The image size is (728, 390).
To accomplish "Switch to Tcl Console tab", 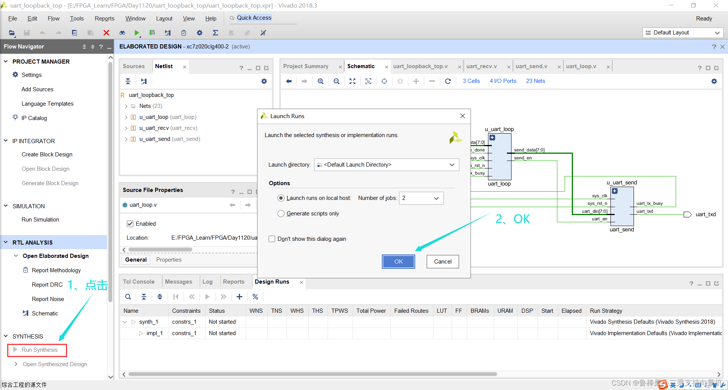I will tap(138, 282).
